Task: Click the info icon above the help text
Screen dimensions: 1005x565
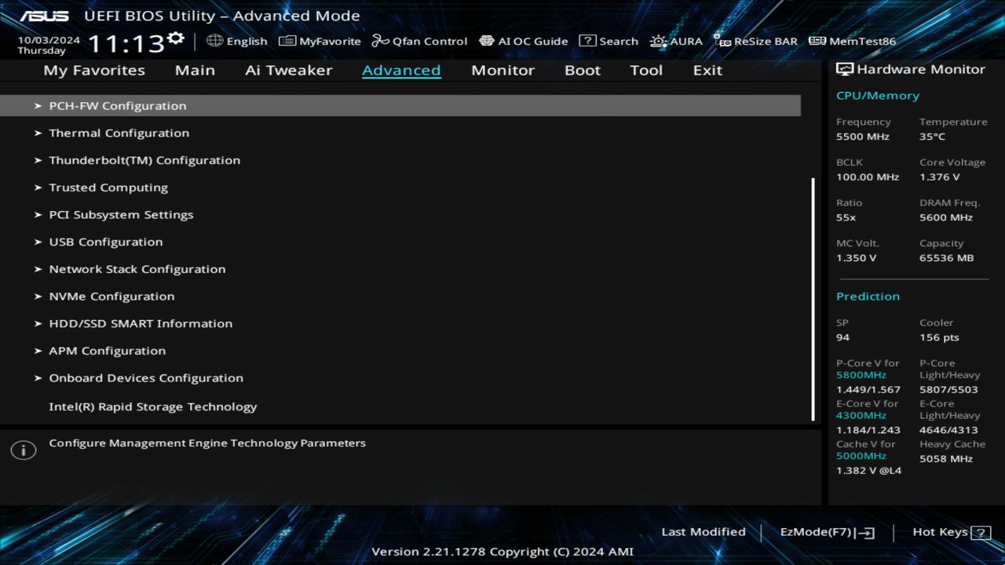Action: point(23,450)
